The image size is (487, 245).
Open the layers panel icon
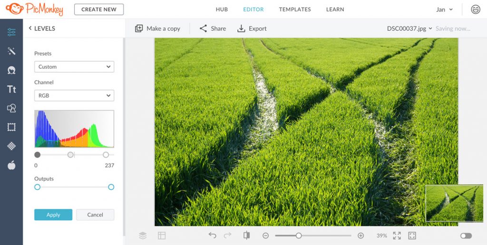143,236
